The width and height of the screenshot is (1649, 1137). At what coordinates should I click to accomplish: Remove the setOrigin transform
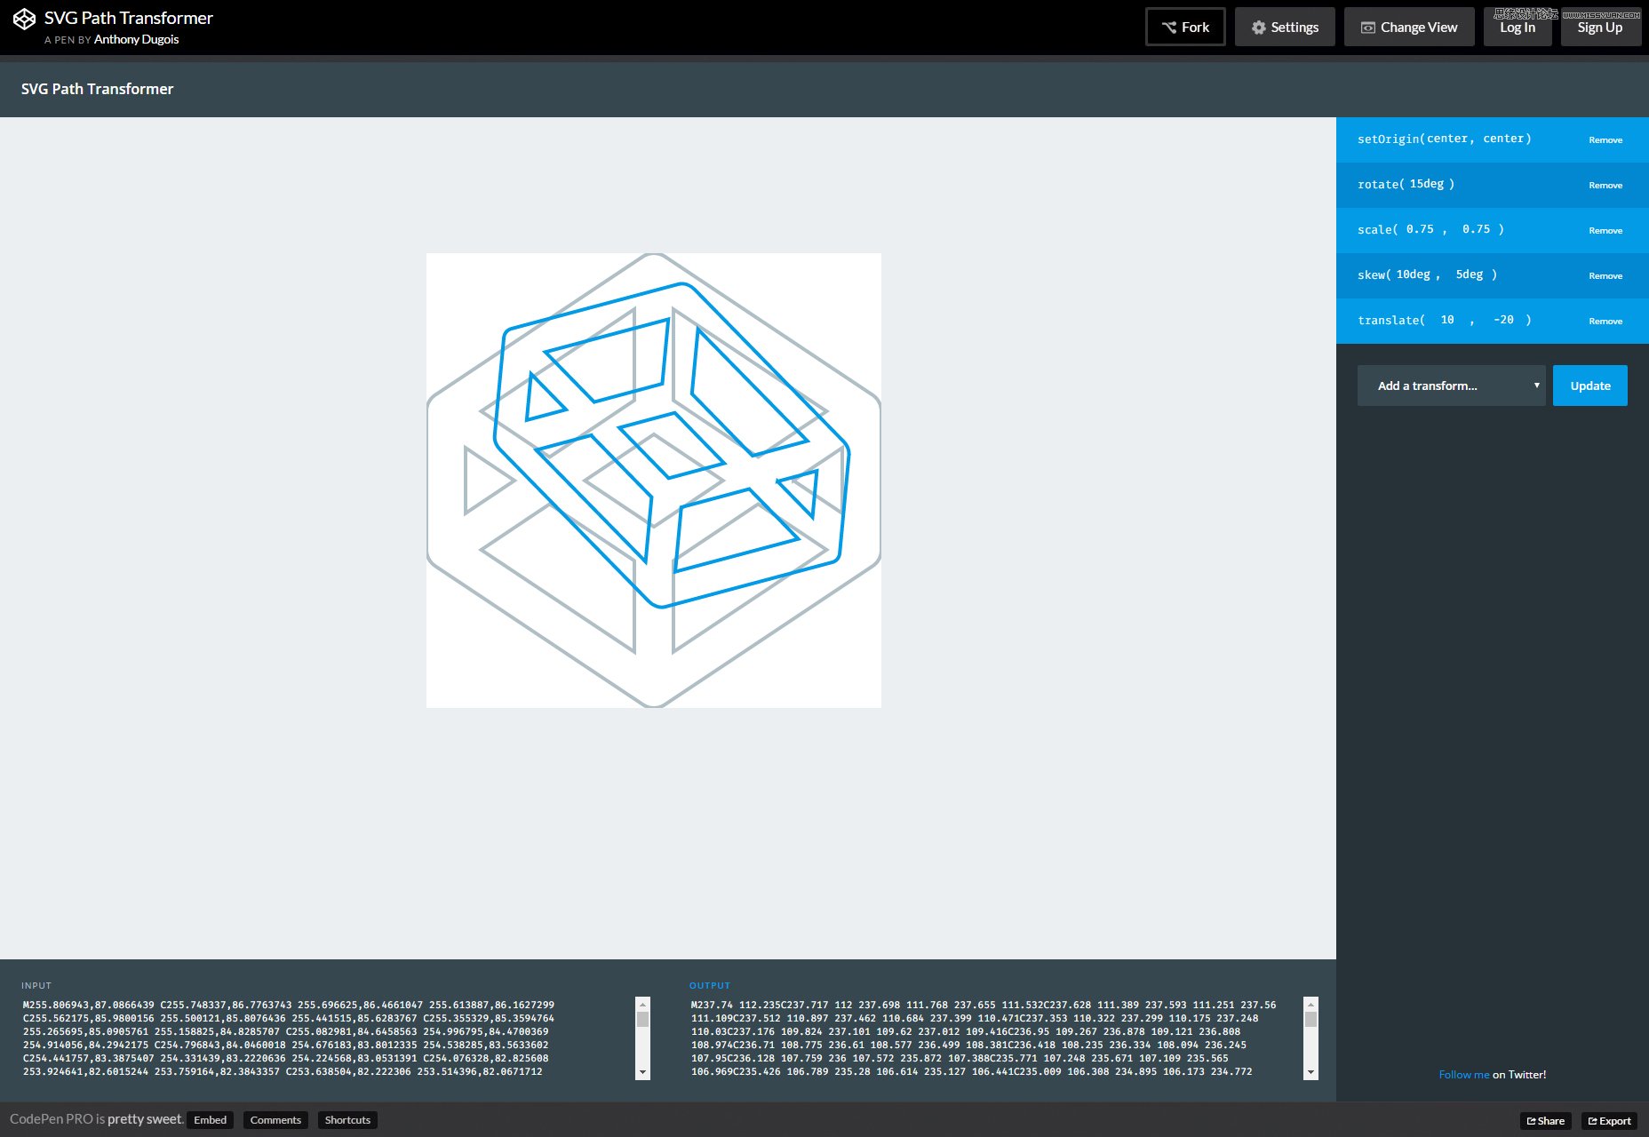1605,139
